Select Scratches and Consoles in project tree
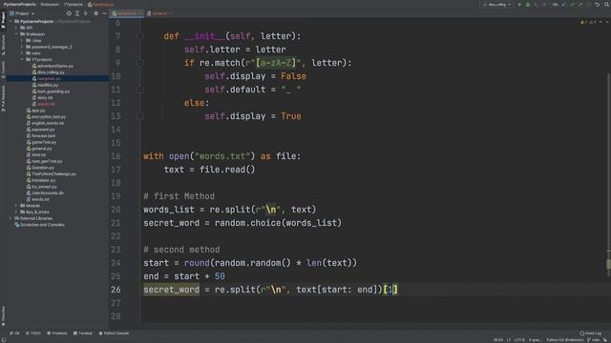Screen dimensions: 611x343 click(x=39, y=225)
